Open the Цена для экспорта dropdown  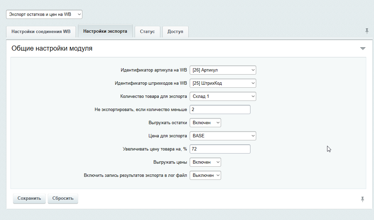click(x=223, y=136)
